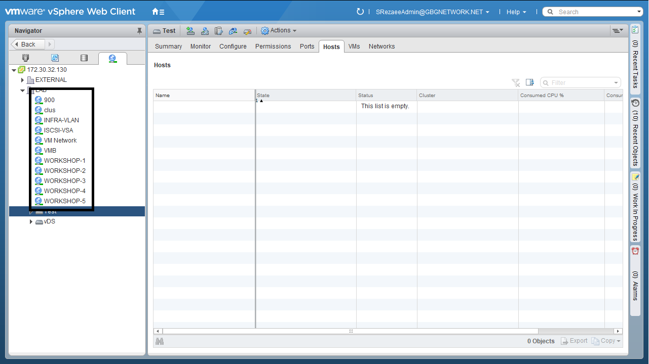Open the Storage navigator view icon
The width and height of the screenshot is (649, 364).
tap(84, 58)
